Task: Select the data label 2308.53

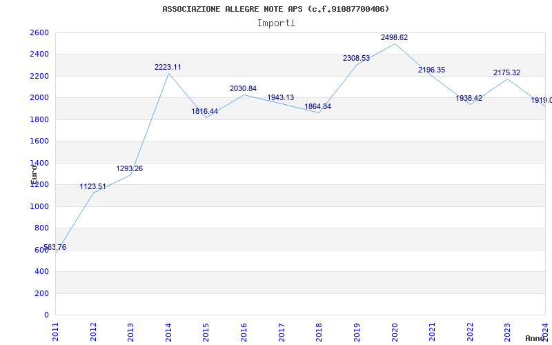Action: [x=356, y=59]
